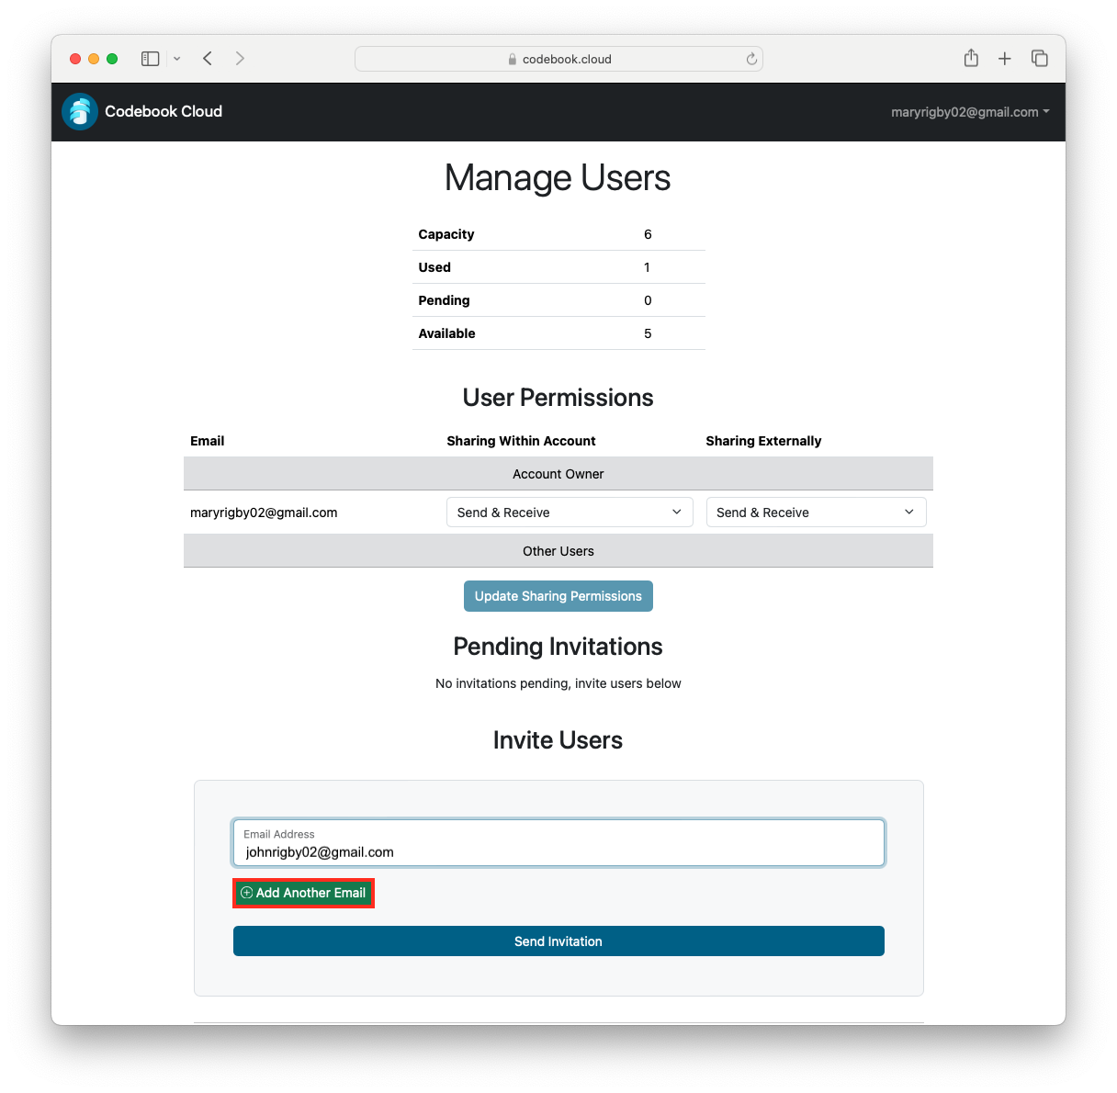Viewport: 1117px width, 1093px height.
Task: Click inside the Email Address input field
Action: pos(558,842)
